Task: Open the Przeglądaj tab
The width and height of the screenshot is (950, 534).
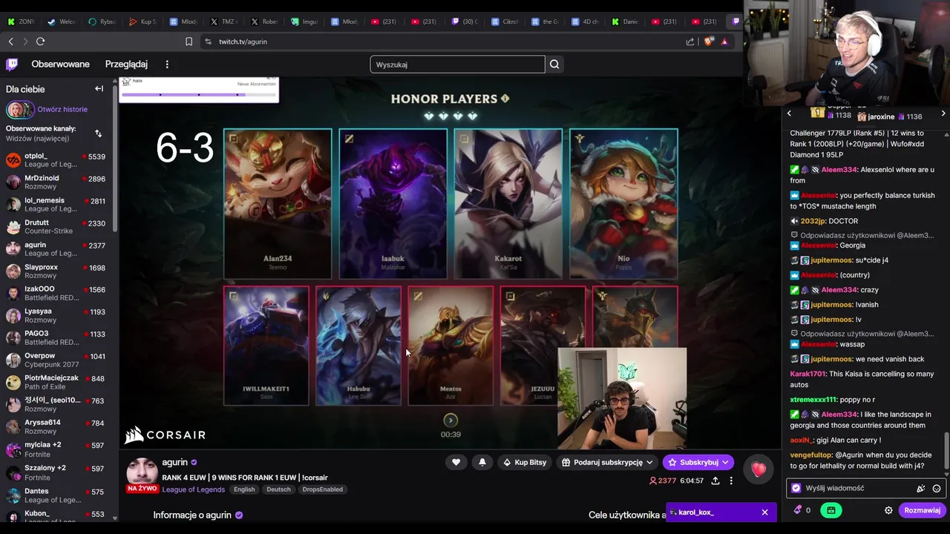Action: (126, 65)
